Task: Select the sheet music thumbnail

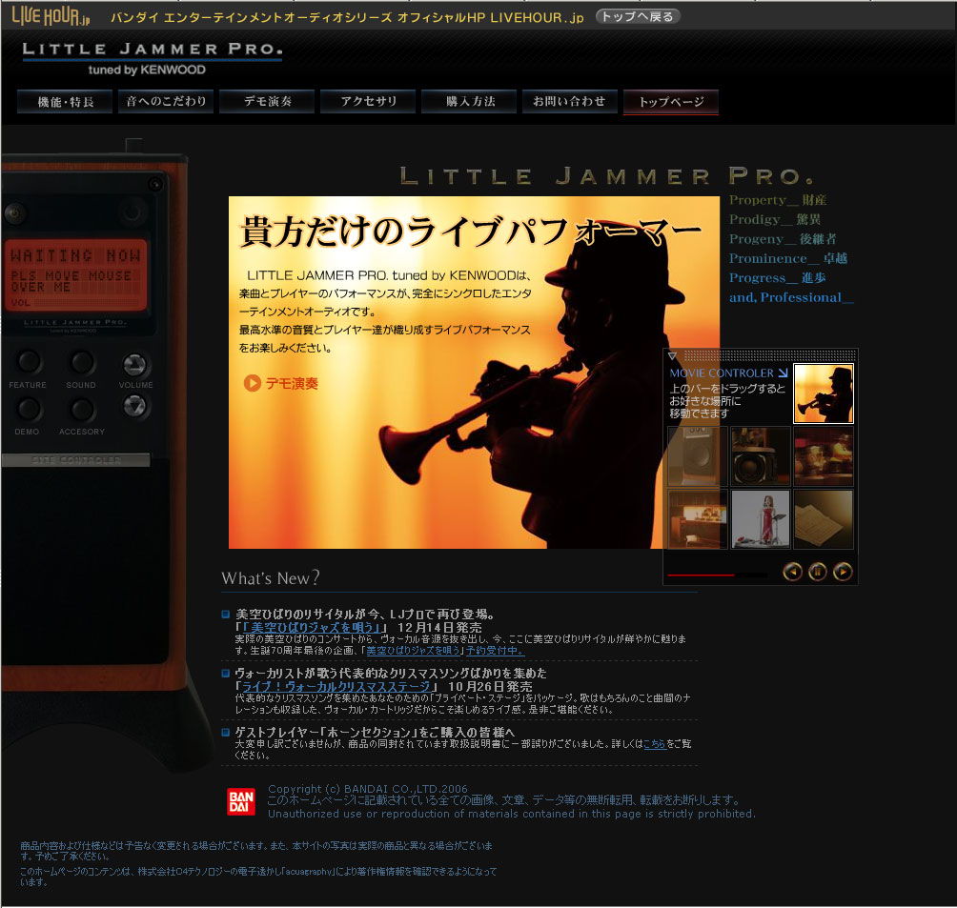Action: click(x=824, y=519)
